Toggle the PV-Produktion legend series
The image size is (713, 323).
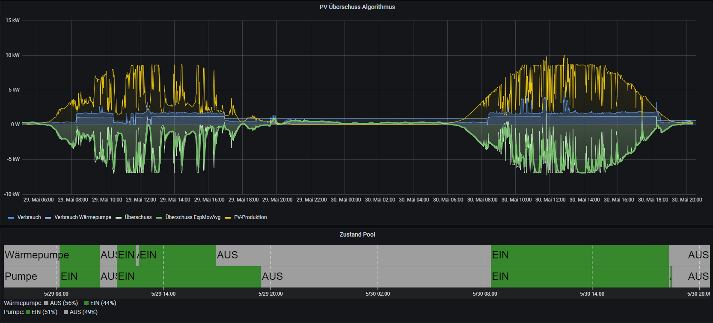[250, 217]
